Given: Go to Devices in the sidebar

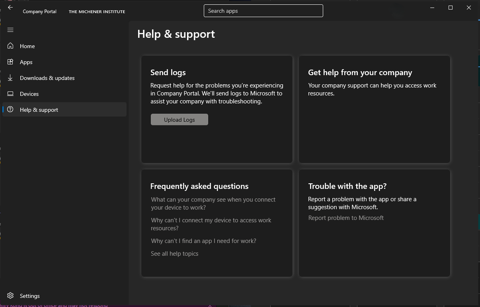Looking at the screenshot, I should (x=29, y=94).
